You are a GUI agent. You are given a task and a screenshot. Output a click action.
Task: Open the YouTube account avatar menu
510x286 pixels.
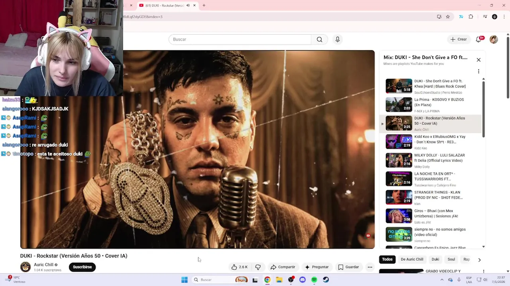click(x=494, y=39)
